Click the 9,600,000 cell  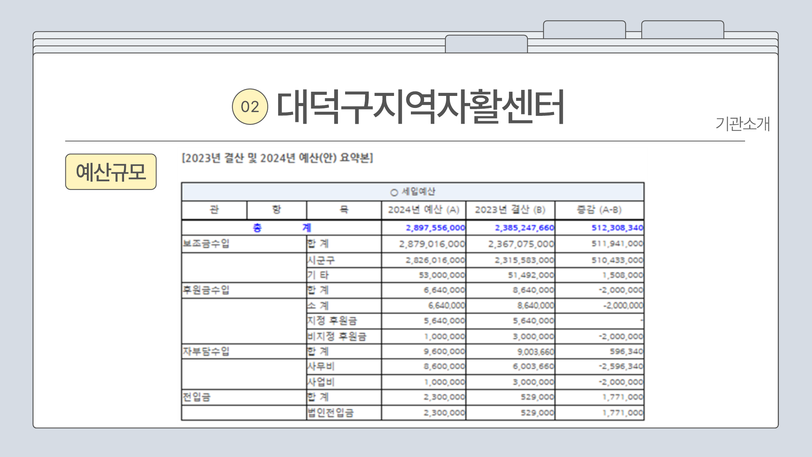click(444, 352)
